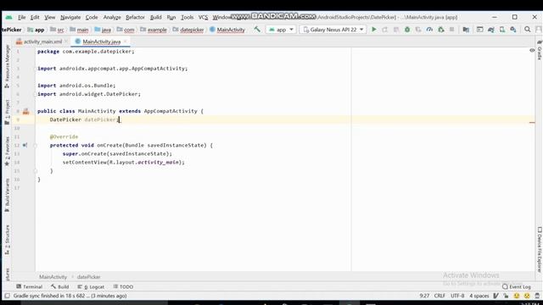Open the Run menu

point(171,17)
